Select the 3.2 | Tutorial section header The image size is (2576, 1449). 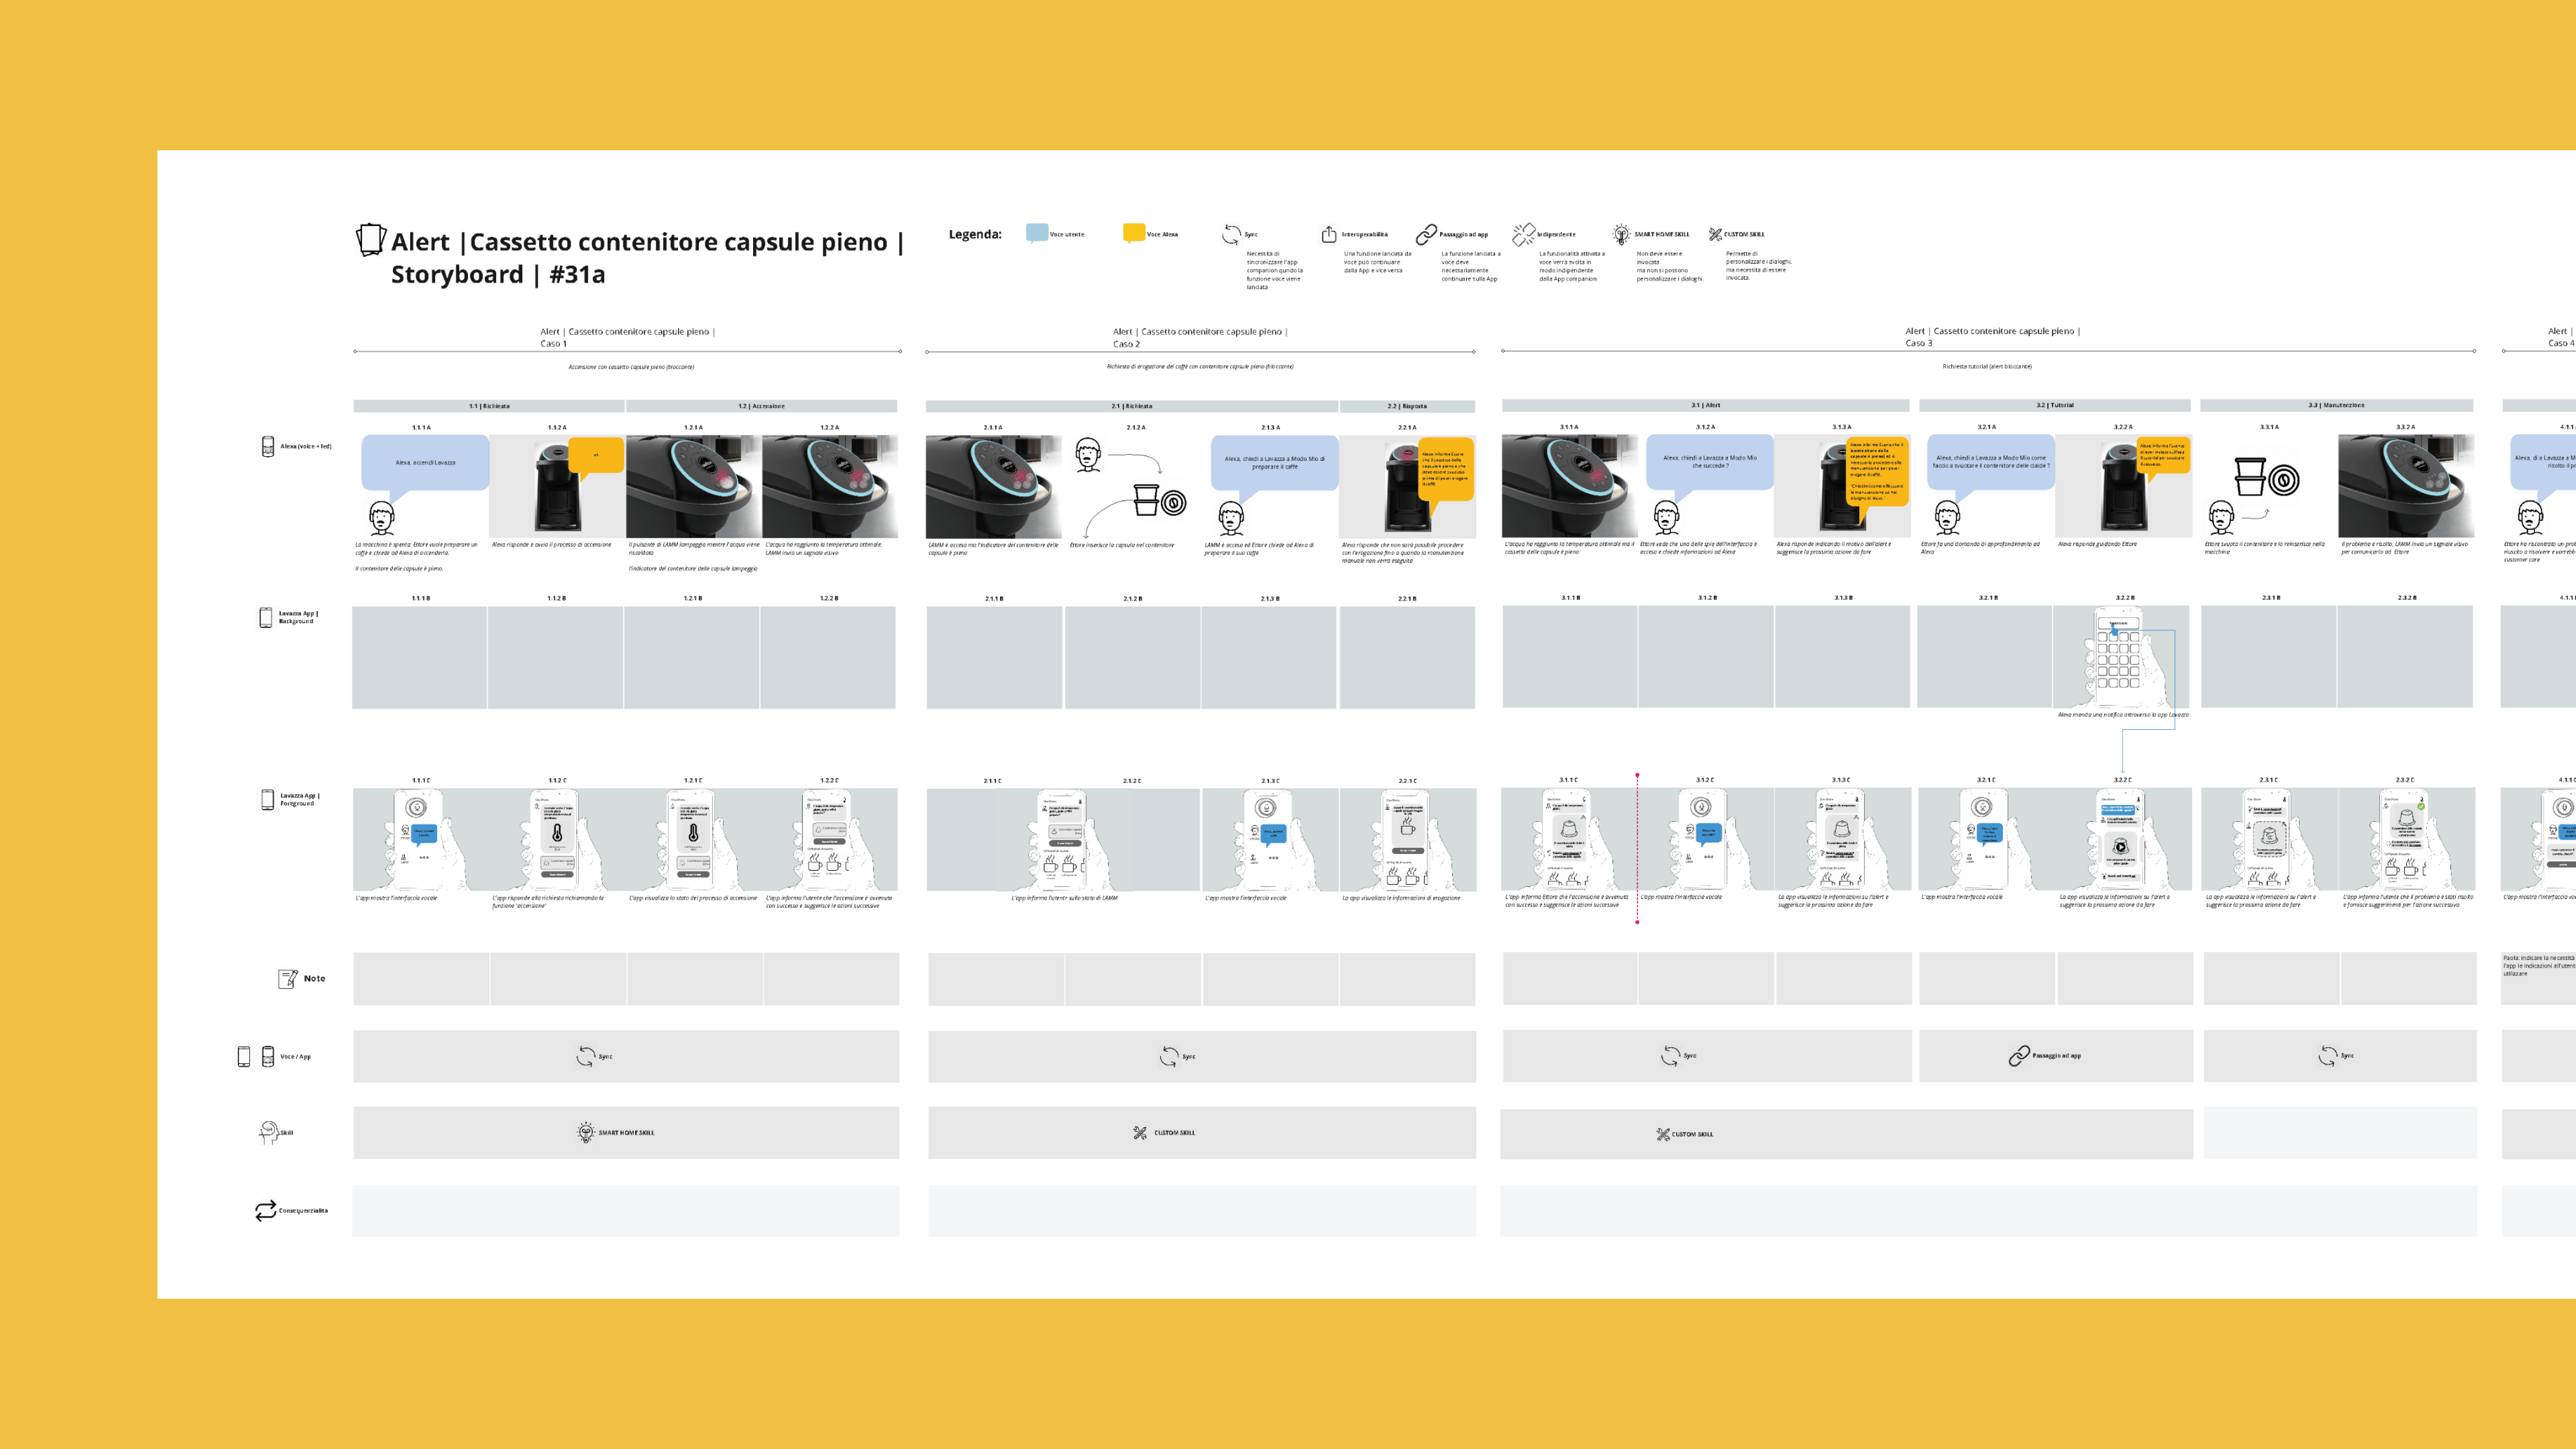click(2055, 405)
